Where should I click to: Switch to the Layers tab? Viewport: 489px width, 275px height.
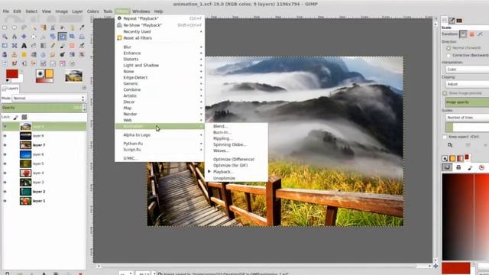tap(10, 89)
